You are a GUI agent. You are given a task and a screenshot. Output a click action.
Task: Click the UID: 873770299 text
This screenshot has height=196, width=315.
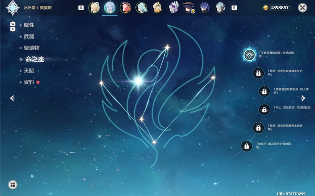(x=291, y=193)
